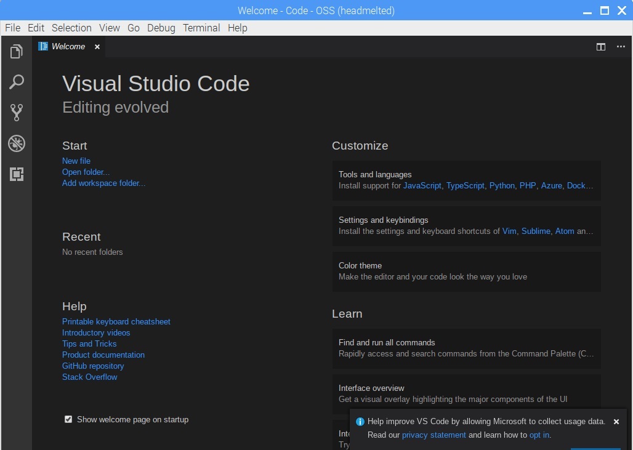The width and height of the screenshot is (633, 450).
Task: Open Source Control view icon
Action: 17,113
